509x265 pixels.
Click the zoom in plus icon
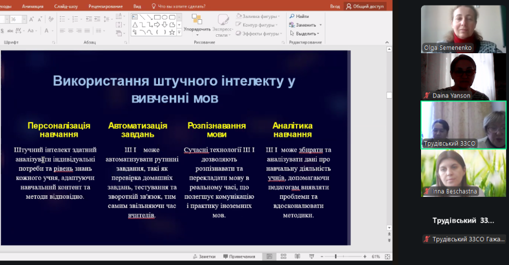coord(365,257)
